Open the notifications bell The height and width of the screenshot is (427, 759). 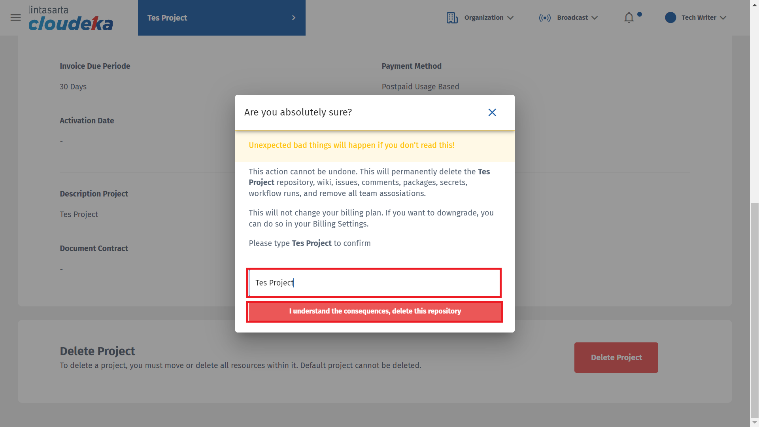pos(629,18)
